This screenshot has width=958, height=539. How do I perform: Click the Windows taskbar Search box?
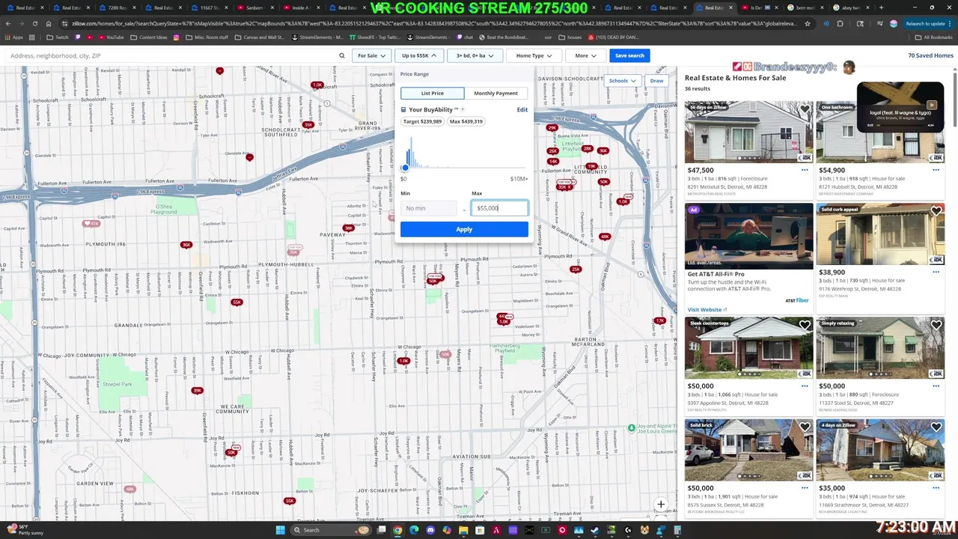[x=330, y=530]
